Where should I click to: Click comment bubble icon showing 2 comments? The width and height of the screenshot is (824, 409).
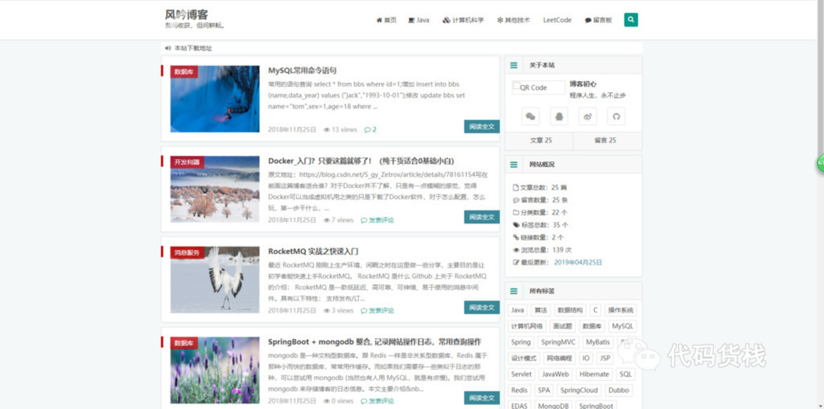[370, 130]
